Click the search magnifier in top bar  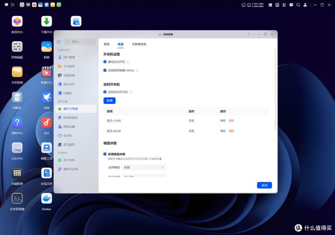click(x=298, y=5)
